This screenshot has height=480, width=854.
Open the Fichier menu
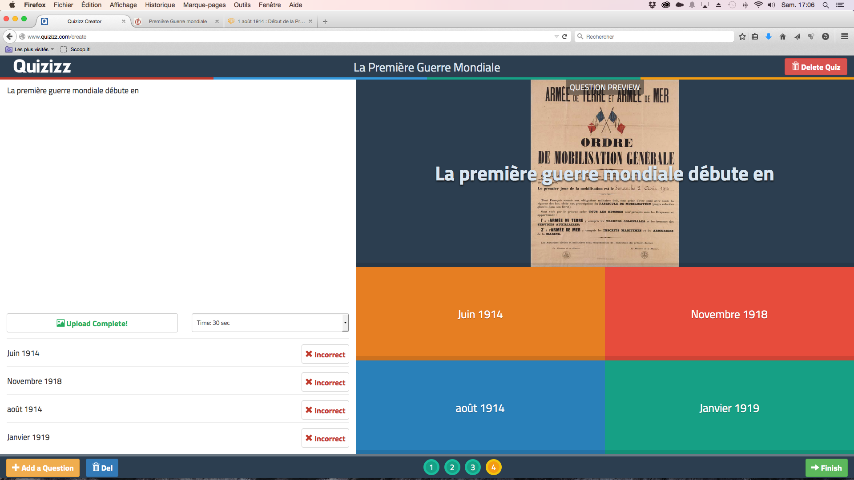coord(63,5)
